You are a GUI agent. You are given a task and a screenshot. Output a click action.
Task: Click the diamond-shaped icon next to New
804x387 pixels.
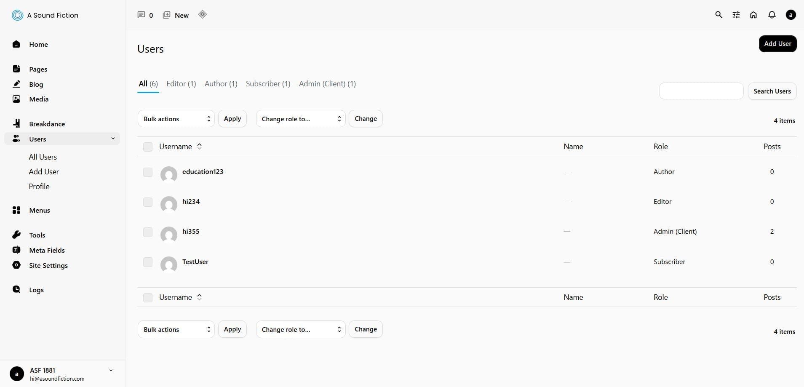[203, 14]
